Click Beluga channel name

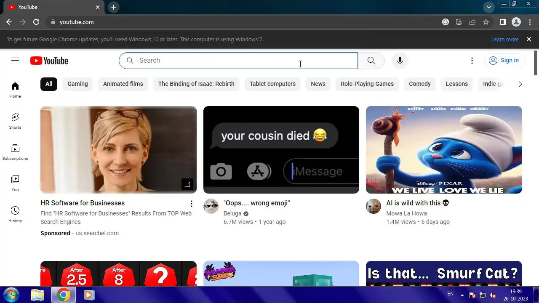(x=232, y=213)
